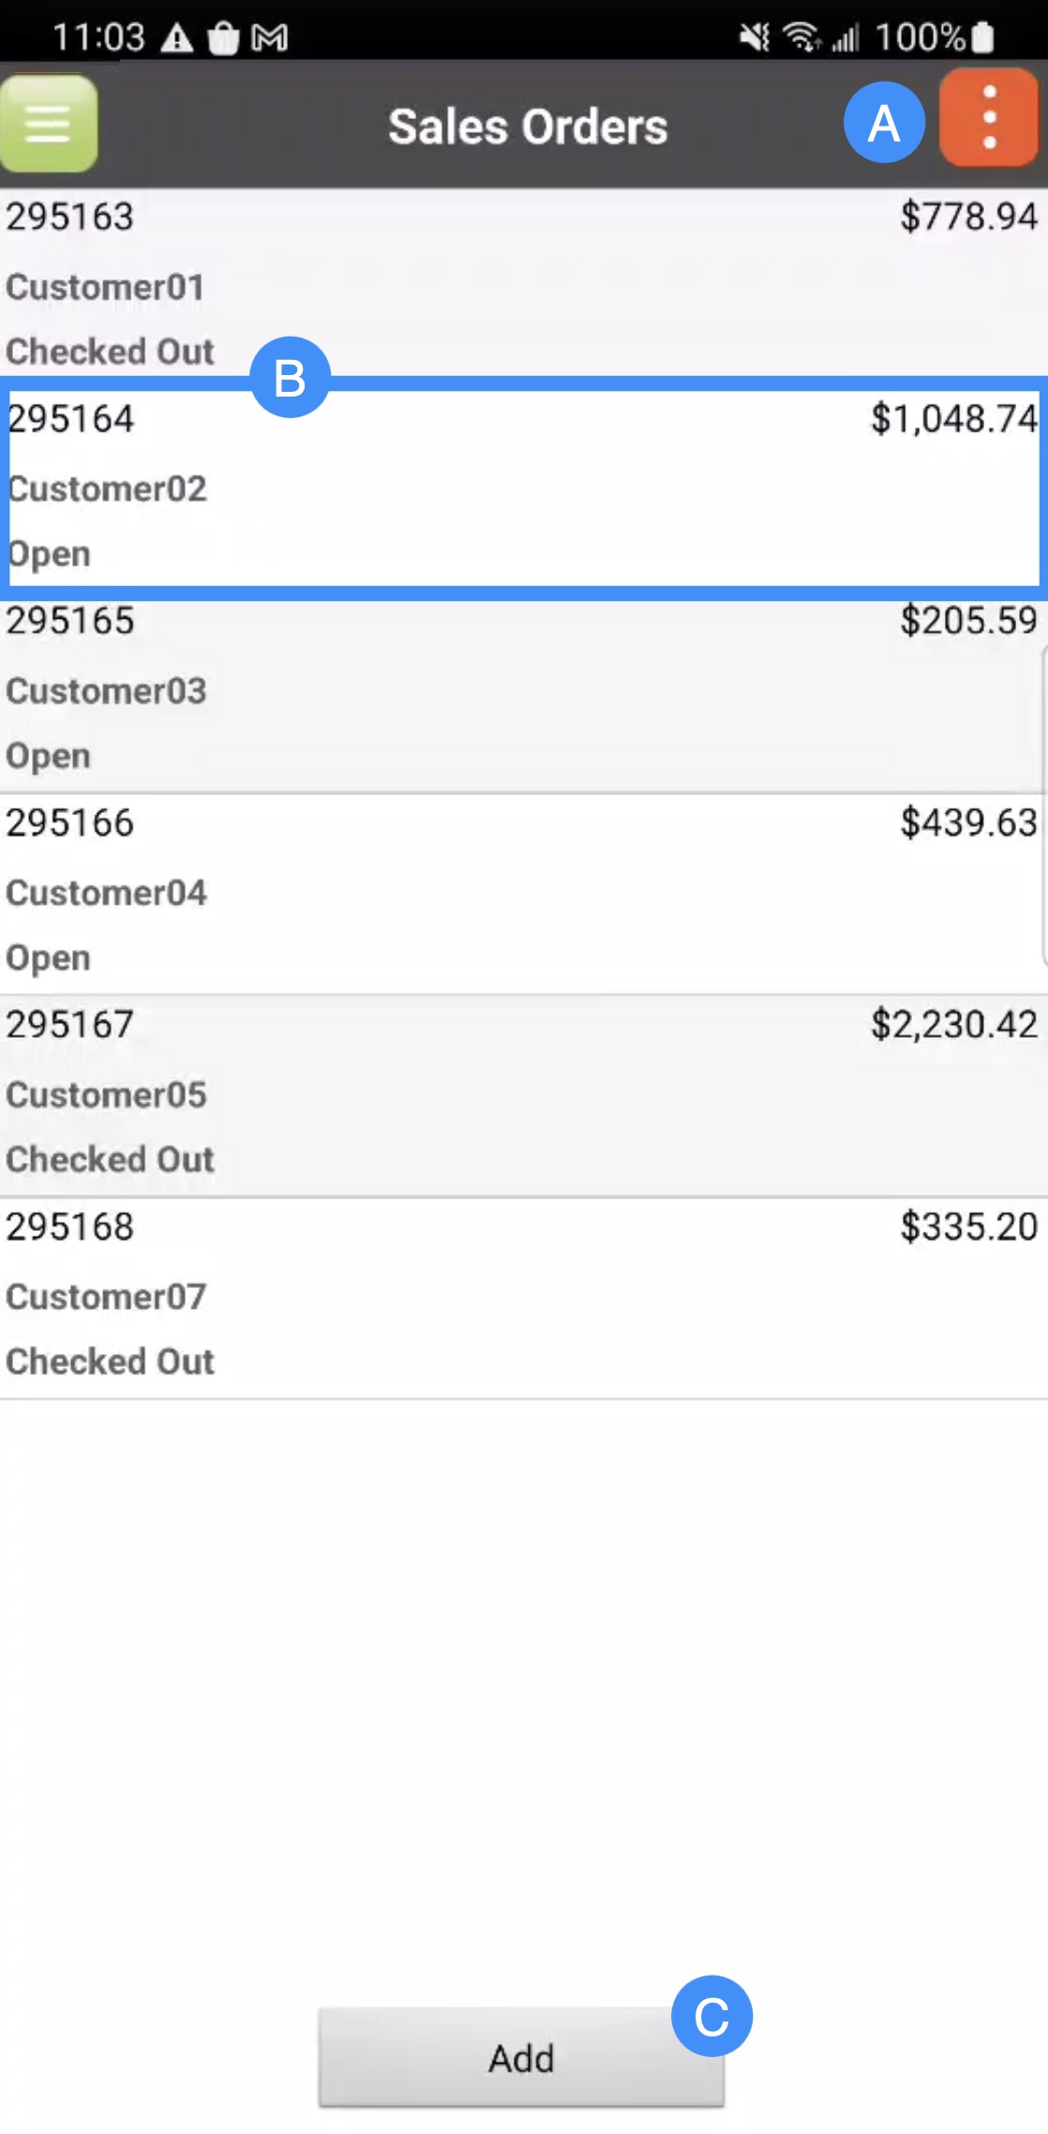Tap Checked Out status of order 295168
This screenshot has height=2134, width=1048.
[x=110, y=1361]
